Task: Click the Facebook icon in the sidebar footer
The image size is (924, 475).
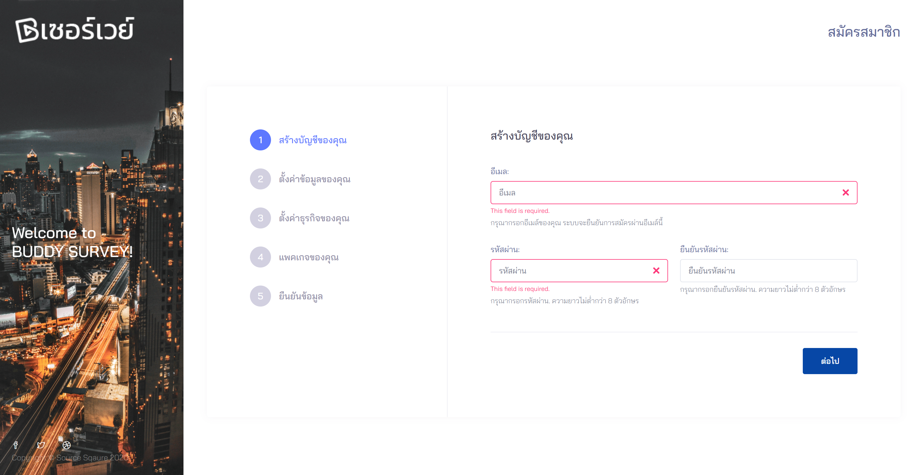Action: click(15, 445)
